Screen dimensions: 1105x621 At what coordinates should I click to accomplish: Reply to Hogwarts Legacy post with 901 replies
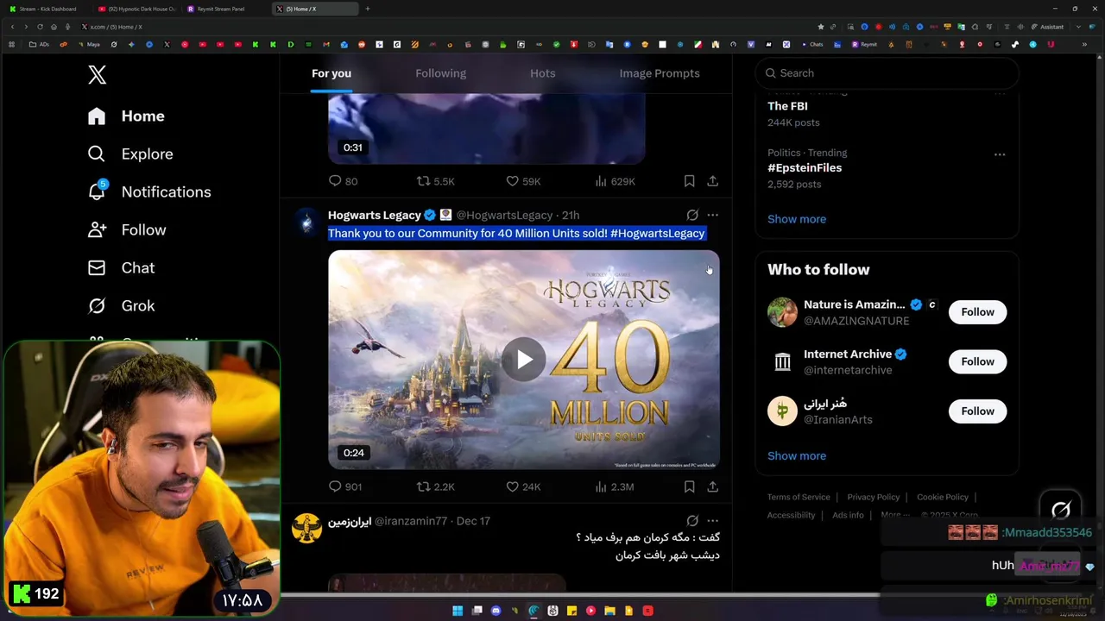coord(345,486)
